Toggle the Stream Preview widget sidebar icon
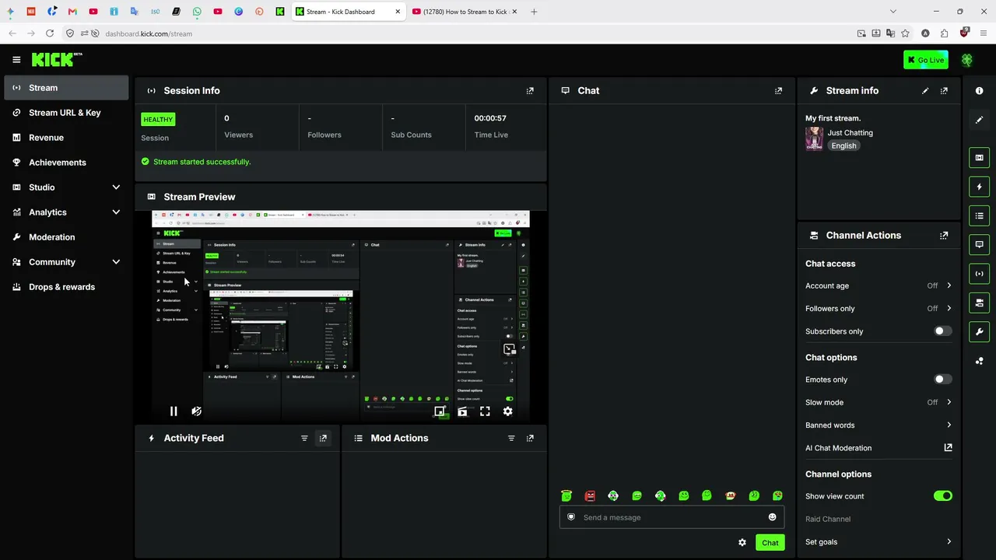 click(980, 158)
